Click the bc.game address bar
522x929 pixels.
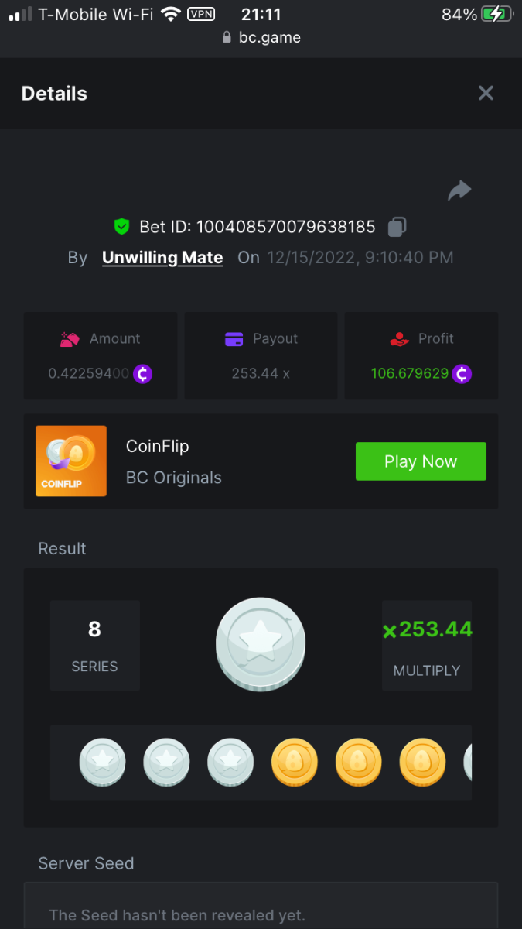click(261, 37)
